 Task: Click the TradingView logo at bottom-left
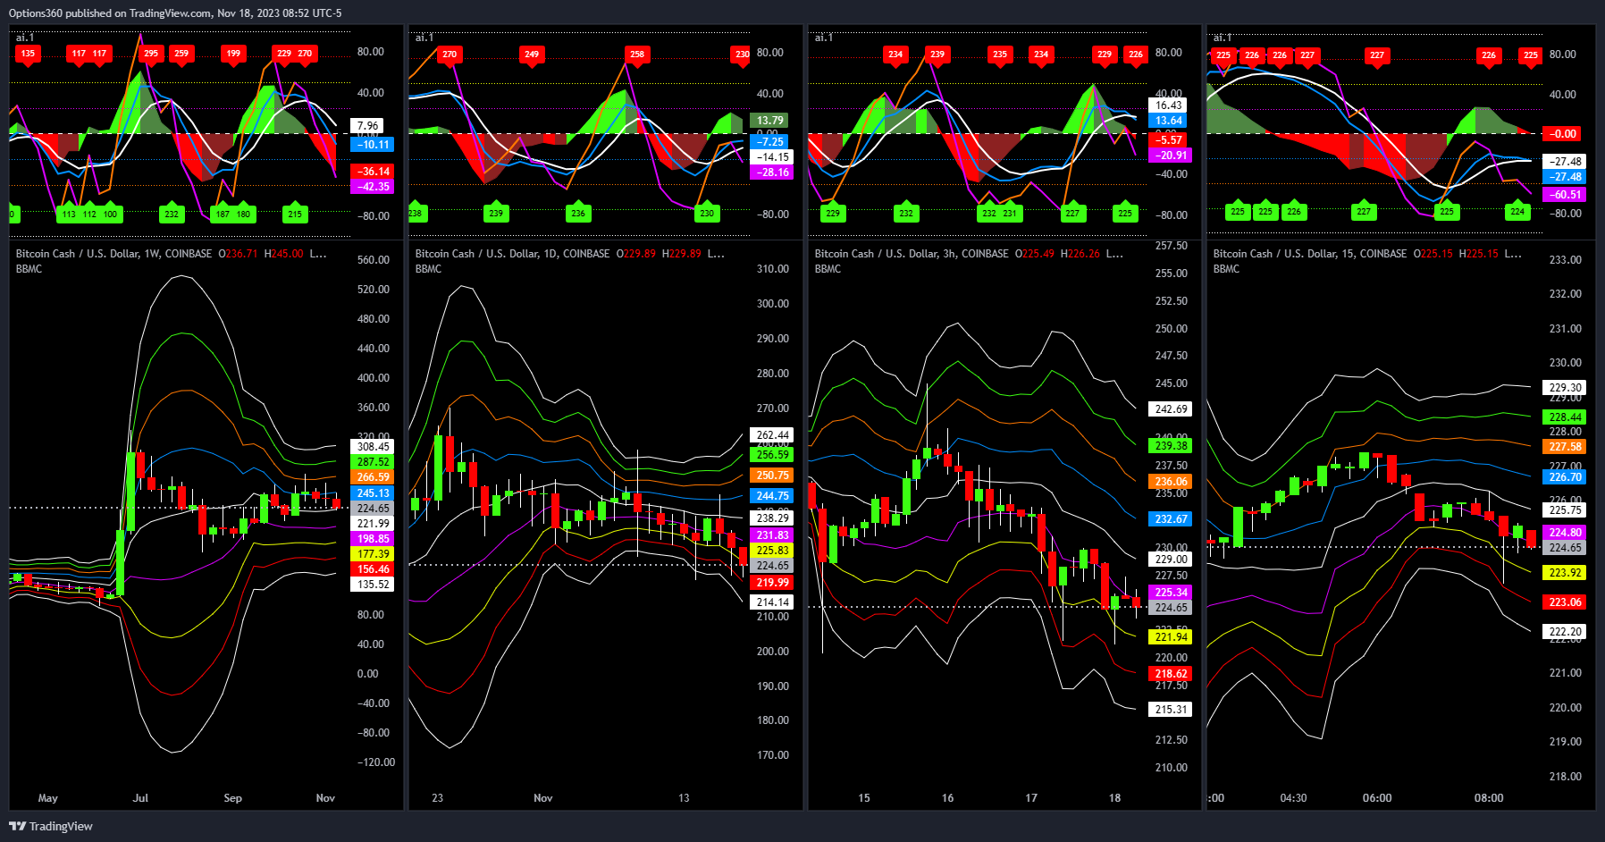point(51,826)
